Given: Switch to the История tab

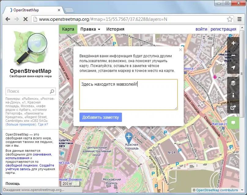Looking at the screenshot, I should click(115, 29).
